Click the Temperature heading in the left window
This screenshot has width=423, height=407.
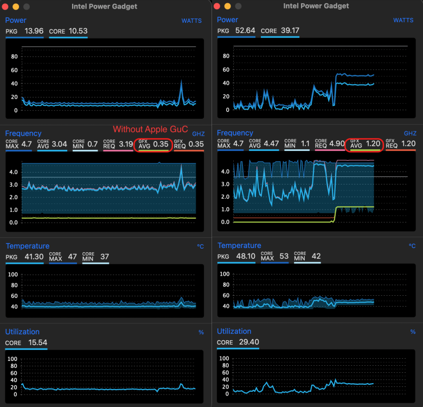[28, 246]
